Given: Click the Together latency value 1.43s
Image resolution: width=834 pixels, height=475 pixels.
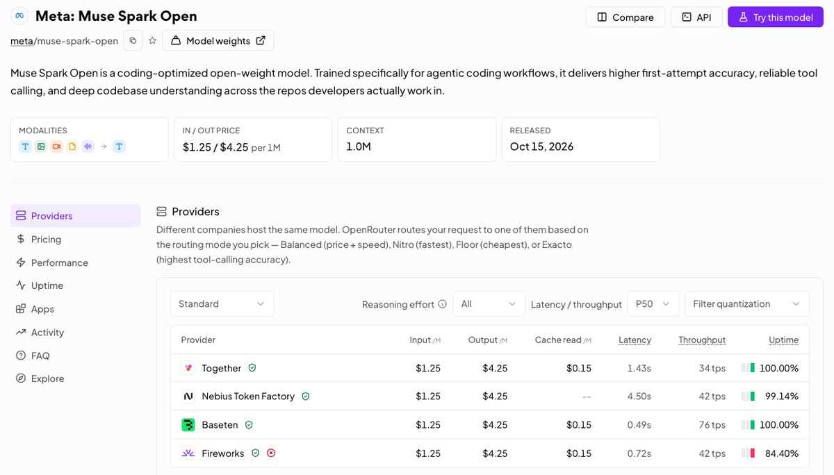Looking at the screenshot, I should pos(639,368).
